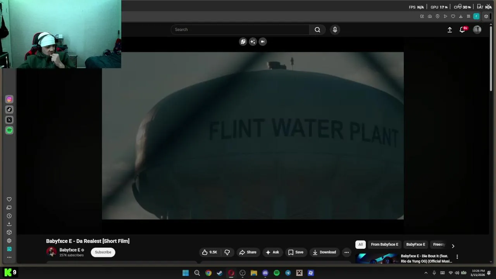Viewport: 496px width, 279px height.
Task: Select the From Babyfxce E chip
Action: coord(384,245)
